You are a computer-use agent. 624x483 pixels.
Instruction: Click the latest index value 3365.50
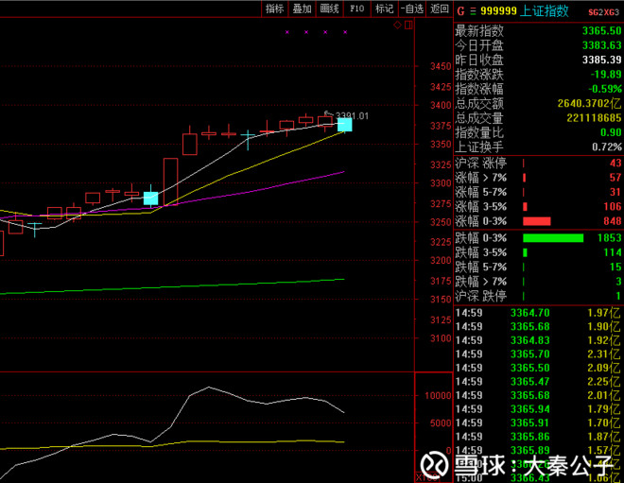point(601,30)
